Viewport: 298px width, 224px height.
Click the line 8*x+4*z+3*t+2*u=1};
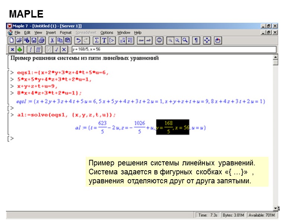click(50, 93)
